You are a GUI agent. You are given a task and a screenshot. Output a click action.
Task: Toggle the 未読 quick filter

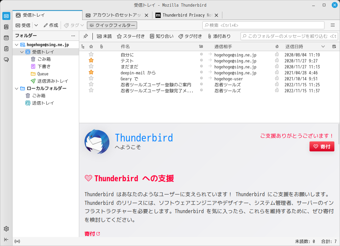104,36
